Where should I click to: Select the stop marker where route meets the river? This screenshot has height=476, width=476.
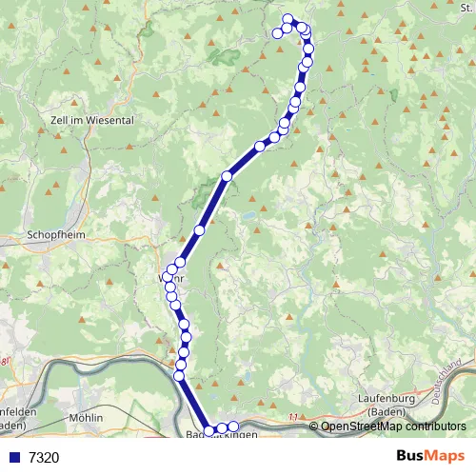(x=179, y=376)
